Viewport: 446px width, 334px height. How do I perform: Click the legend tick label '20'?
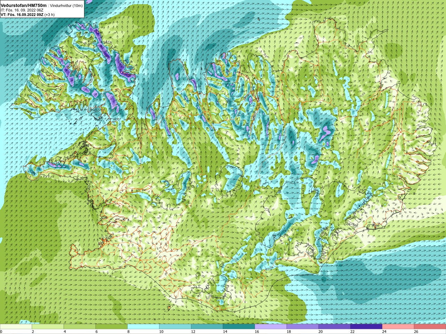coord(321,332)
